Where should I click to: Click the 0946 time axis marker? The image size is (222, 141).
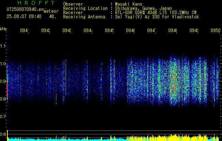coord(130,30)
